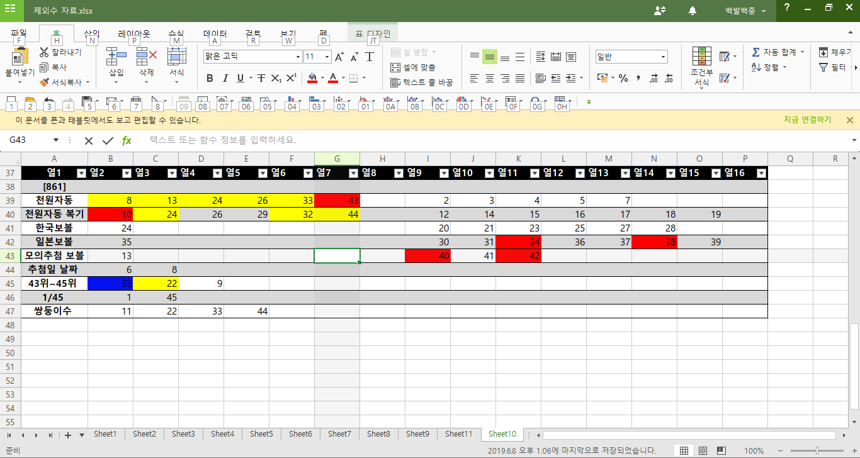Toggle Italic formatting
This screenshot has height=458, width=860.
coord(225,78)
